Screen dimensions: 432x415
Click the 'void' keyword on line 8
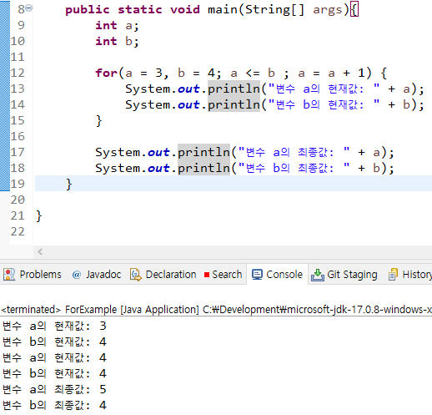[x=185, y=10]
